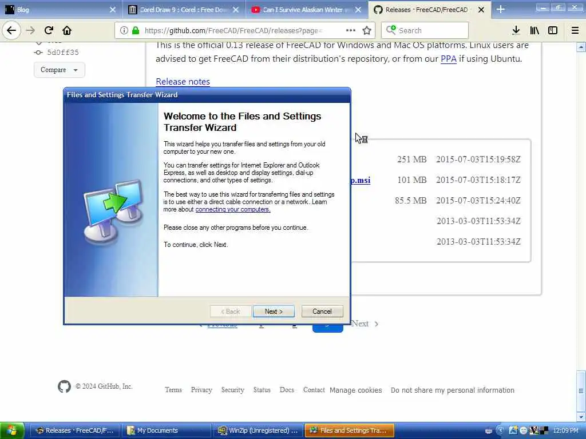Open the Firefox home page icon
The width and height of the screenshot is (586, 439).
pyautogui.click(x=67, y=30)
